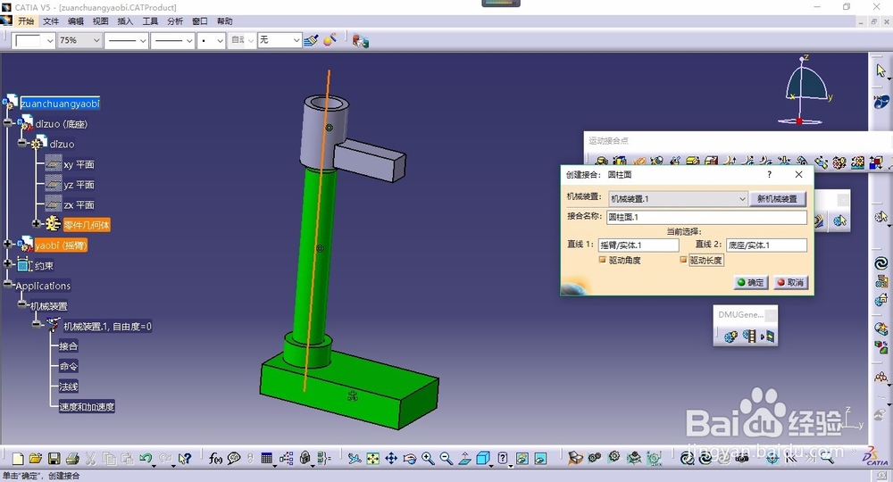Open file with the folder icon

point(36,459)
